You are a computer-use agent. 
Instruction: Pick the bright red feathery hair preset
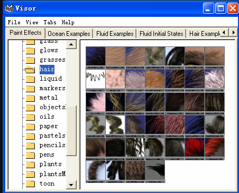[x=195, y=147]
